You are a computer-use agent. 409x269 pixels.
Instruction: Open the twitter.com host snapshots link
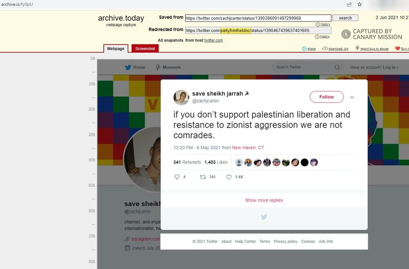click(213, 40)
